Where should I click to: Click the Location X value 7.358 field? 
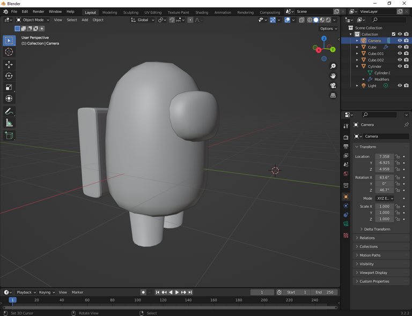click(384, 156)
